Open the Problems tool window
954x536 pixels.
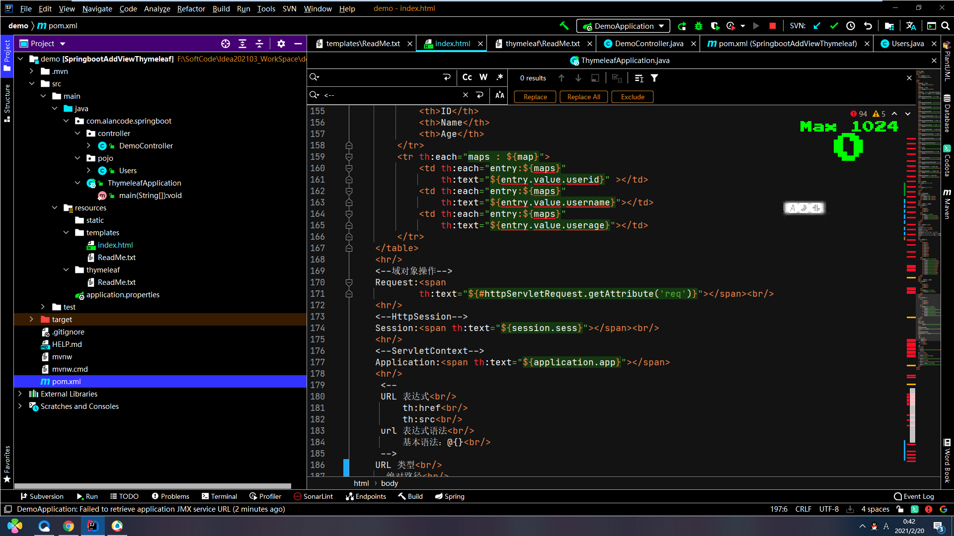(x=170, y=496)
